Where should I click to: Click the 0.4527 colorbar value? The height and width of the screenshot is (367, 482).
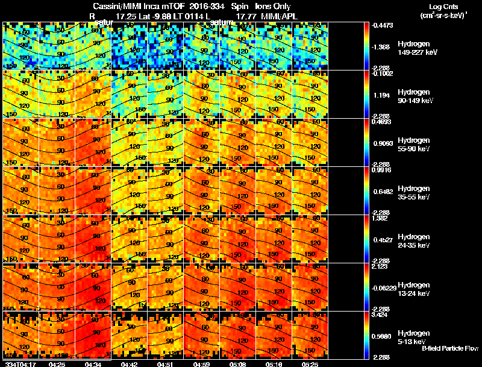click(x=383, y=240)
